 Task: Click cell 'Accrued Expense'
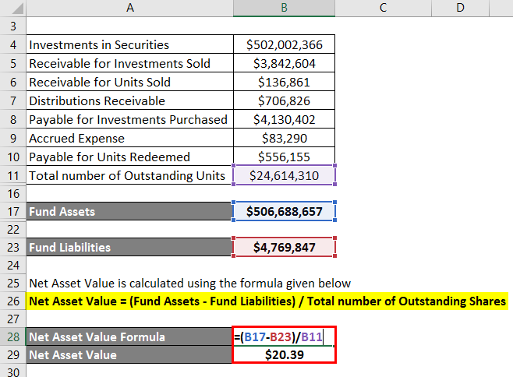pos(130,138)
